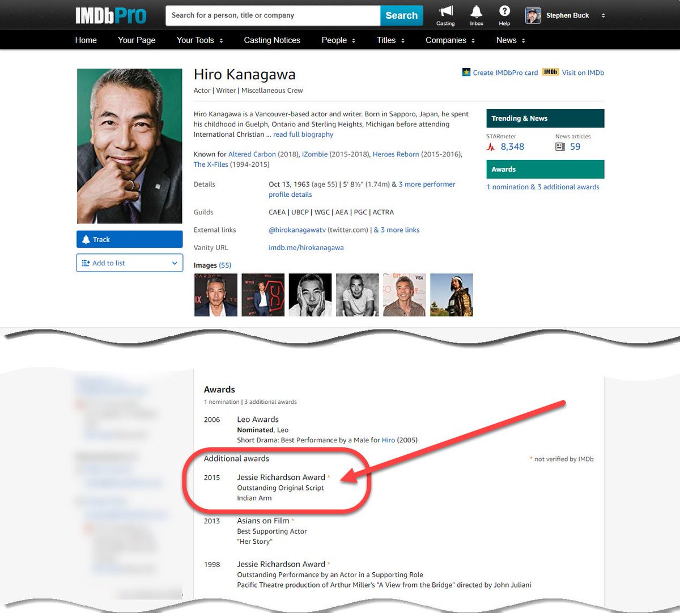Screen dimensions: 680x613
Task: Open the Altered Carbon title link
Action: click(x=252, y=154)
